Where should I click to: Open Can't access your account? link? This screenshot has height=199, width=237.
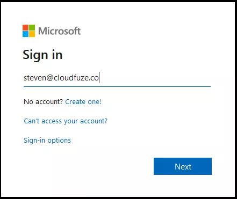coord(66,121)
